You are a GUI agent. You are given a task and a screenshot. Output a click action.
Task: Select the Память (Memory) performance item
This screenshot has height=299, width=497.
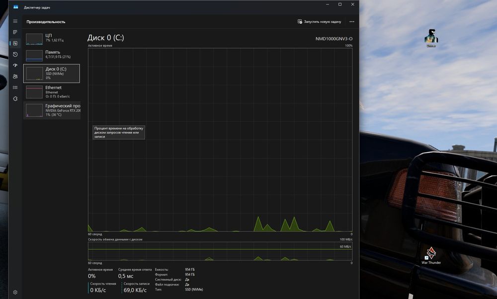click(x=52, y=56)
